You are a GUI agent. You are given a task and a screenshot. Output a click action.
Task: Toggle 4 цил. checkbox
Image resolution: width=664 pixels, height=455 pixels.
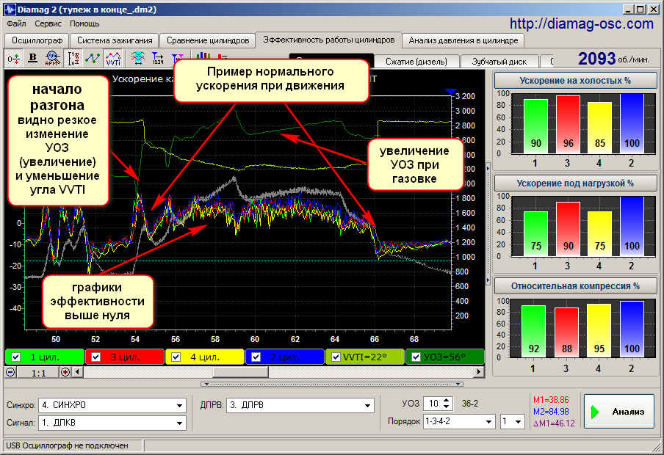click(176, 357)
